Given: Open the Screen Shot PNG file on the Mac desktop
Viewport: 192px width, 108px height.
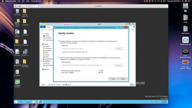Looking at the screenshot, I should point(185,65).
